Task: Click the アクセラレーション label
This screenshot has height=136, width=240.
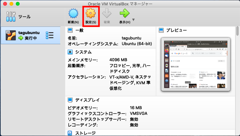Action: [x=87, y=77]
